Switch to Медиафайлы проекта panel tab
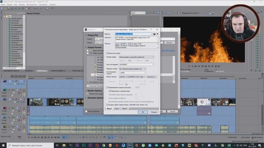Viewport: 264px width, 148px height. tap(11, 71)
